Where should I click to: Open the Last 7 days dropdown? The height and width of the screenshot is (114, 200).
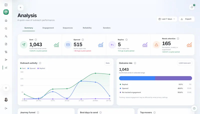(x=167, y=19)
